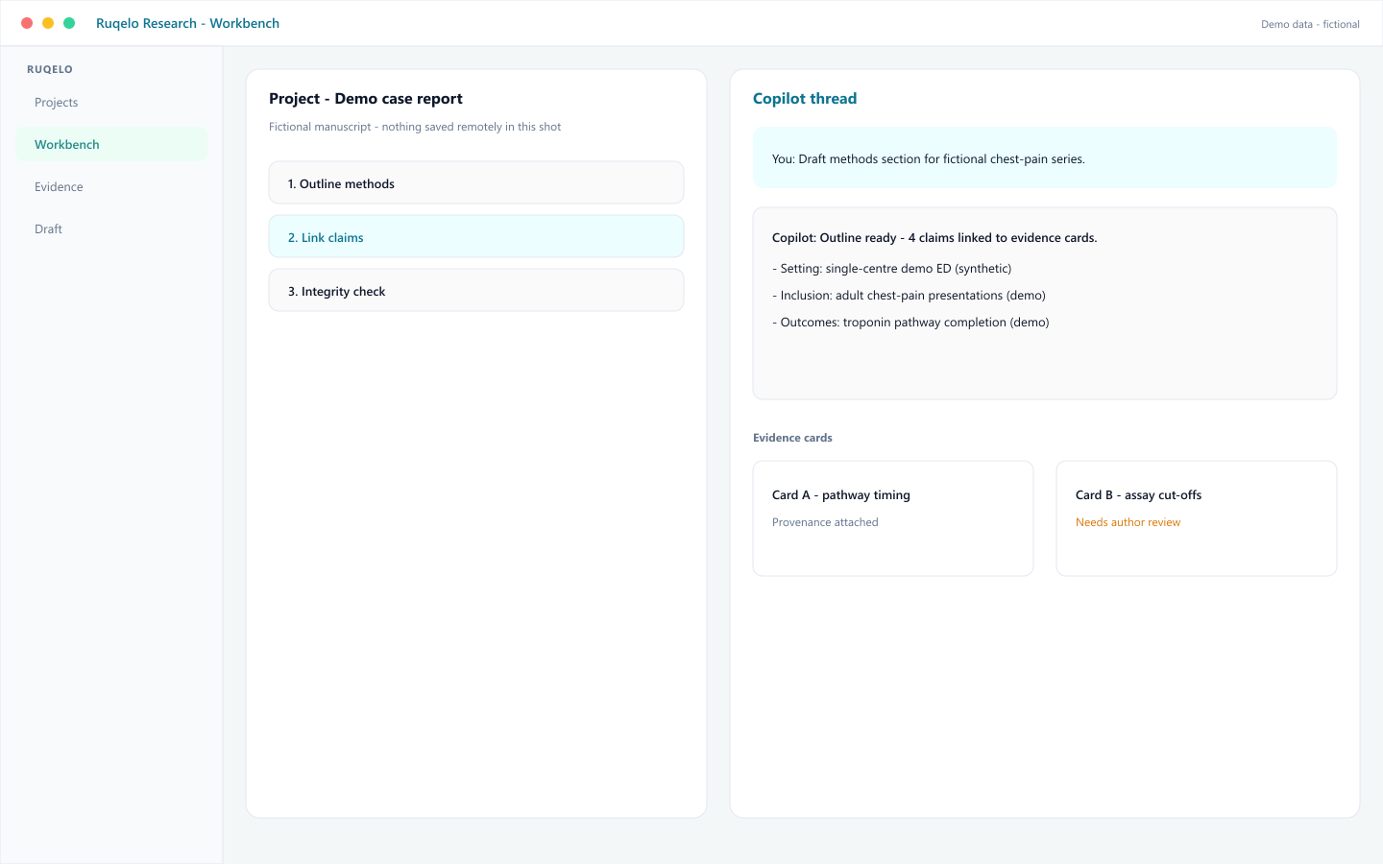This screenshot has width=1383, height=864.
Task: Click the 'Outcomes: troponin pathway completion' line
Action: pyautogui.click(x=910, y=323)
